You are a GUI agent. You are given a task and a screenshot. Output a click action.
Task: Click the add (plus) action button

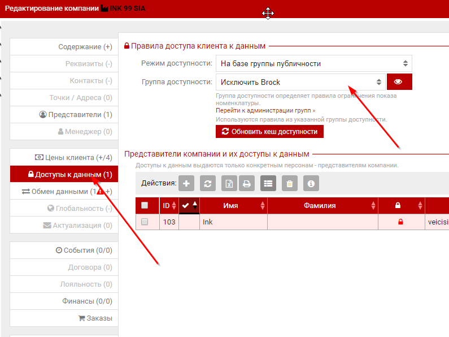tap(186, 183)
